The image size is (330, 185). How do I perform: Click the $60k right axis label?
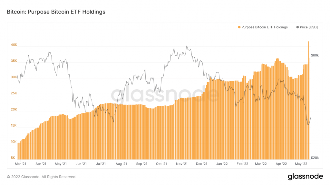(x=315, y=56)
